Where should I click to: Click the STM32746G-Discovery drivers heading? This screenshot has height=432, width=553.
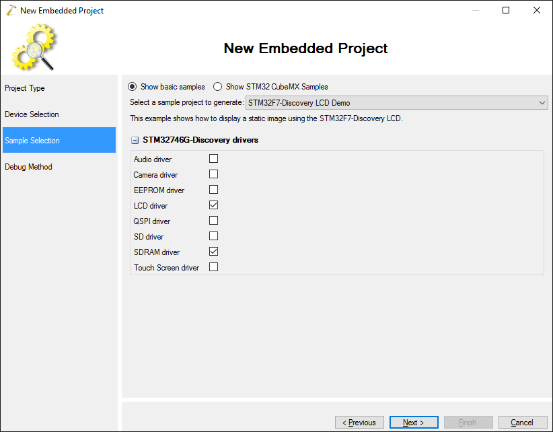point(200,140)
